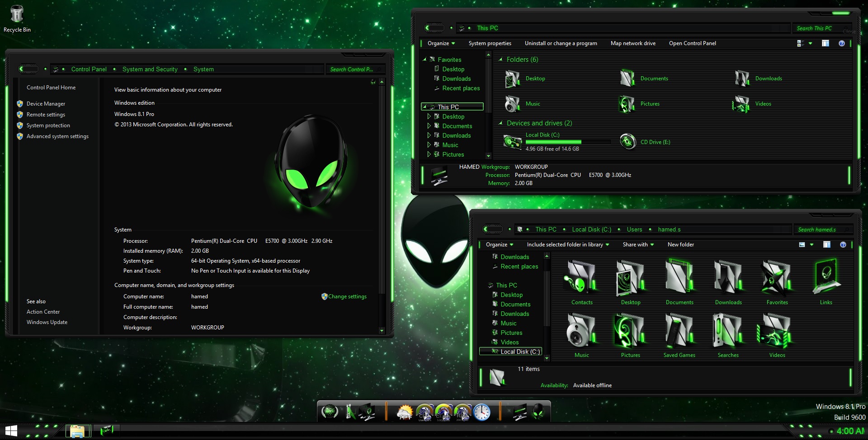Open the Saved Games folder icon

coord(679,331)
